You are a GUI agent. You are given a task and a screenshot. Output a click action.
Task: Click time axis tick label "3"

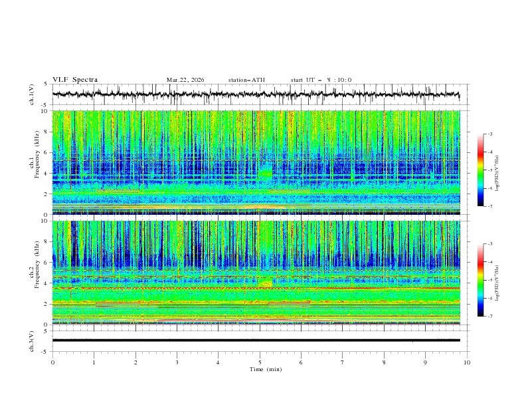coord(177,362)
